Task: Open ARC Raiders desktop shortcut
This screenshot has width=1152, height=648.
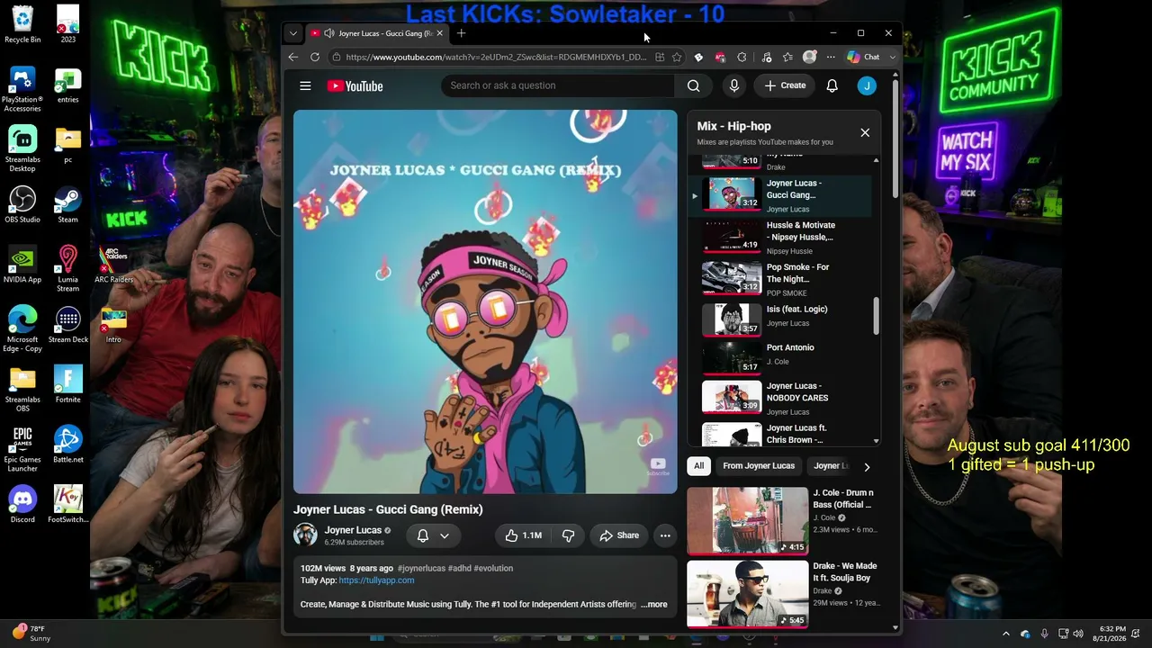Action: [x=113, y=265]
